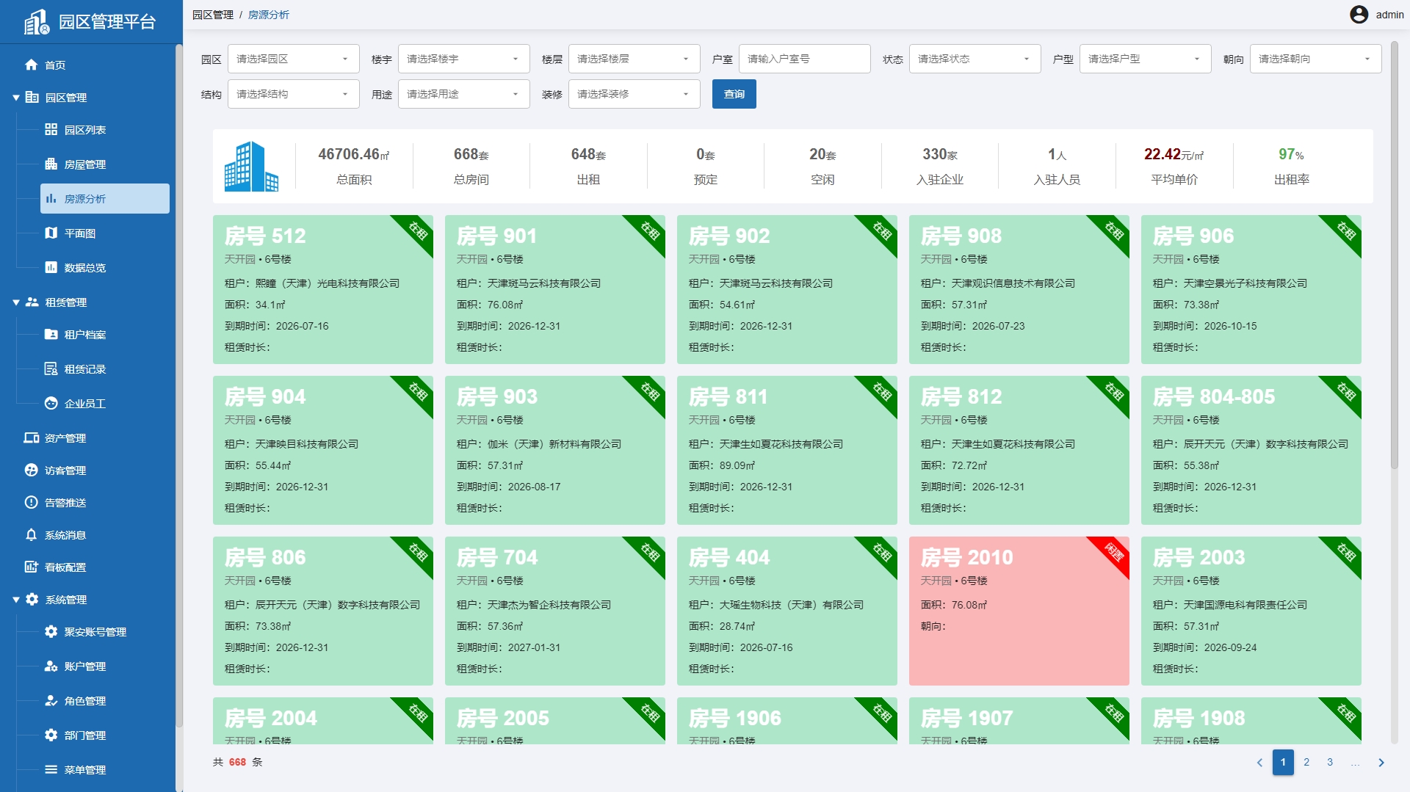Click the 资产管理 devices icon
The image size is (1410, 792).
(31, 437)
